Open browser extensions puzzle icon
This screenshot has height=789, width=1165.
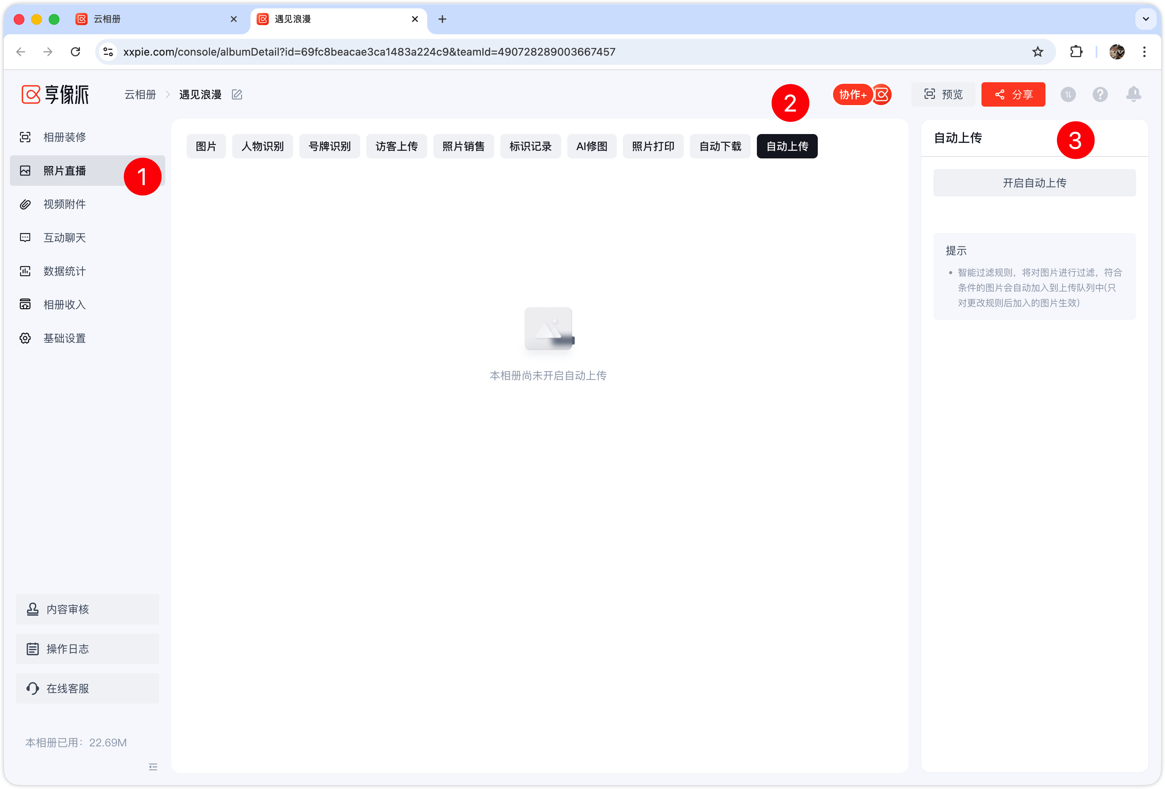tap(1076, 52)
